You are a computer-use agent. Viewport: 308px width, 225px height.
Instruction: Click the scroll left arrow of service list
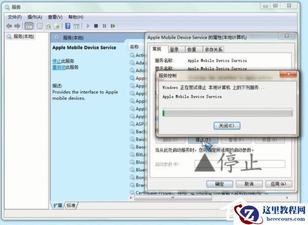tap(131, 198)
